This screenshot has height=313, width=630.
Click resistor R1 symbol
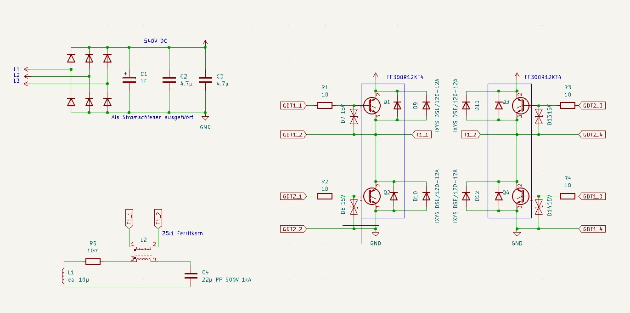(325, 106)
